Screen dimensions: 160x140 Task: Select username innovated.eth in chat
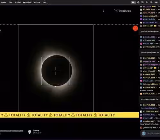tap(150, 16)
